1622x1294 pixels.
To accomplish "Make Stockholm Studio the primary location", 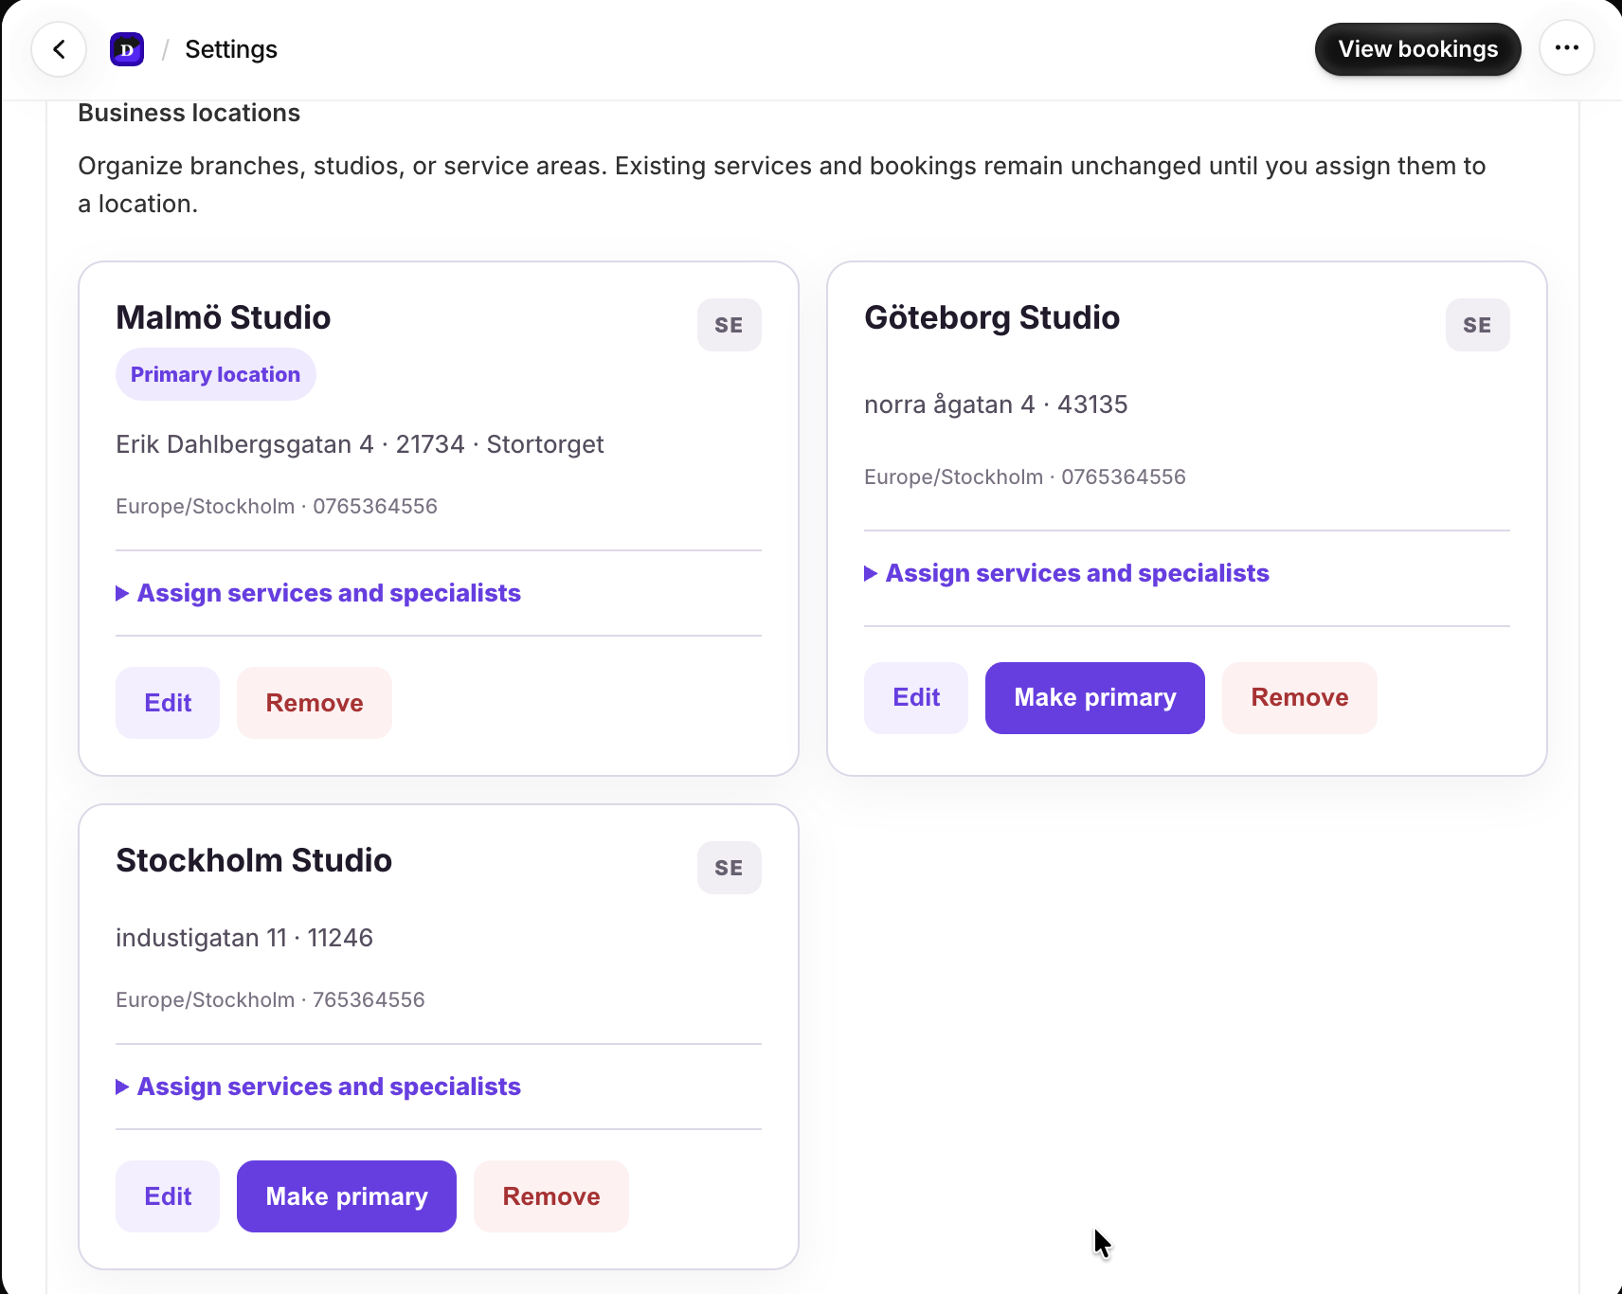I will [x=347, y=1196].
